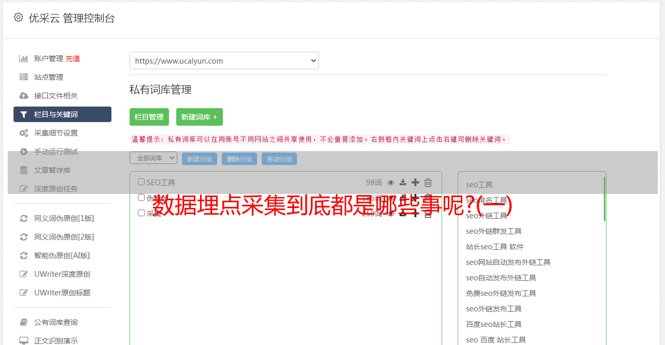Delete the SEO工具 library with trash icon

(428, 182)
